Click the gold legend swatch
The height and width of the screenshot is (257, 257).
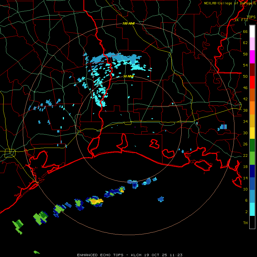(252, 121)
